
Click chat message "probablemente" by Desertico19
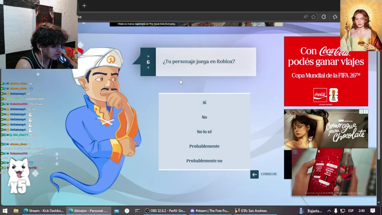point(35,99)
